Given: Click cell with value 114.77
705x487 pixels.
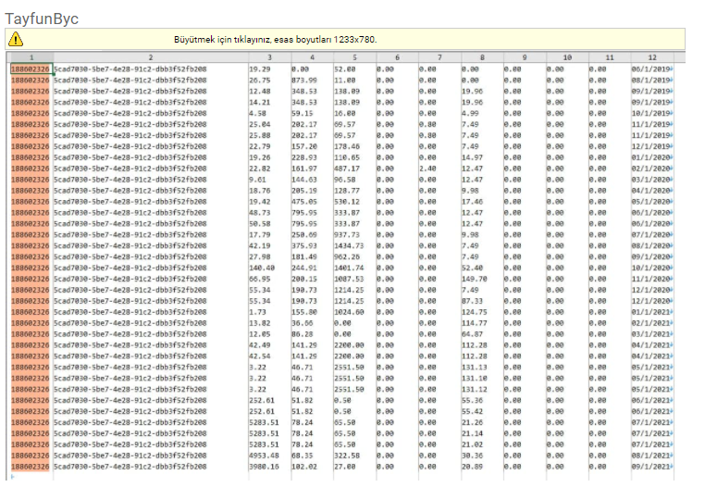Looking at the screenshot, I should [x=474, y=323].
